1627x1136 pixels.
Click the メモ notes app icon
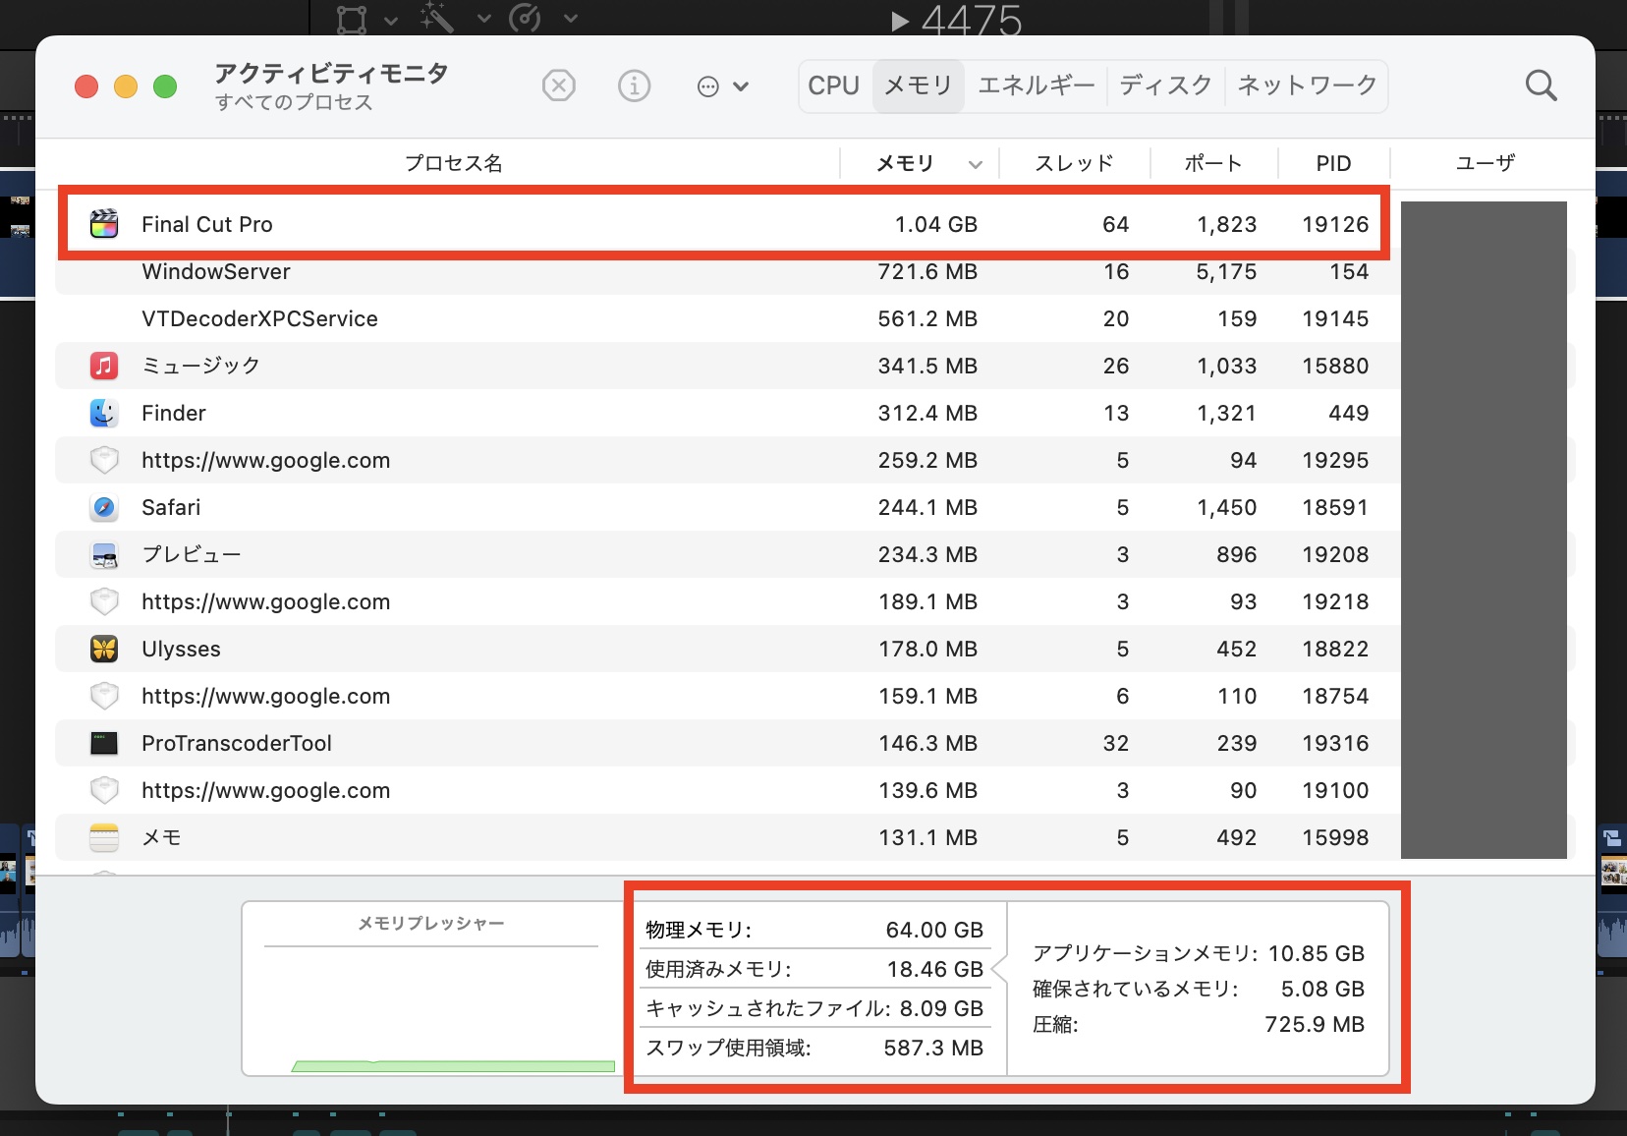click(x=104, y=837)
